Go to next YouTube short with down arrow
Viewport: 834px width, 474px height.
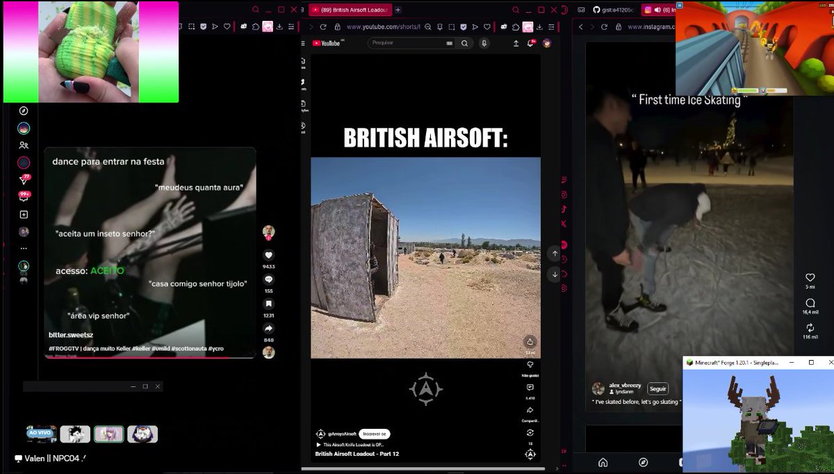(x=555, y=275)
